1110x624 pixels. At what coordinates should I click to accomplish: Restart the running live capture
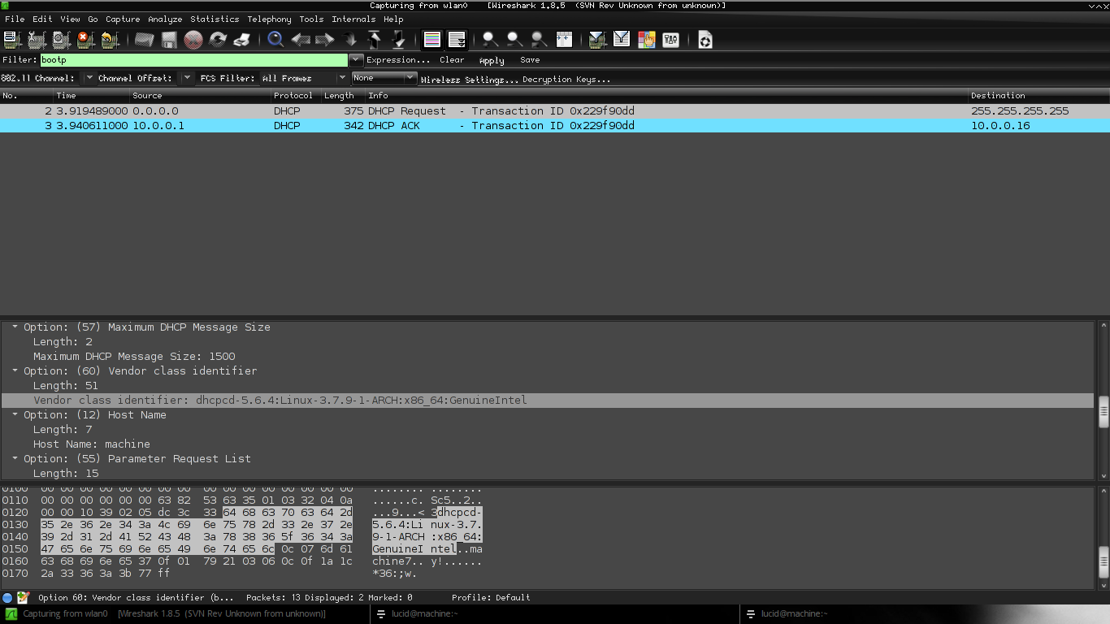point(110,39)
